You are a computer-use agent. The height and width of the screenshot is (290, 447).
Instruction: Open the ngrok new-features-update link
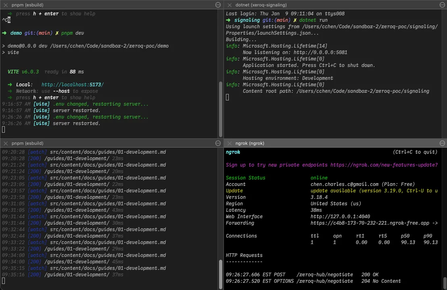(x=384, y=165)
